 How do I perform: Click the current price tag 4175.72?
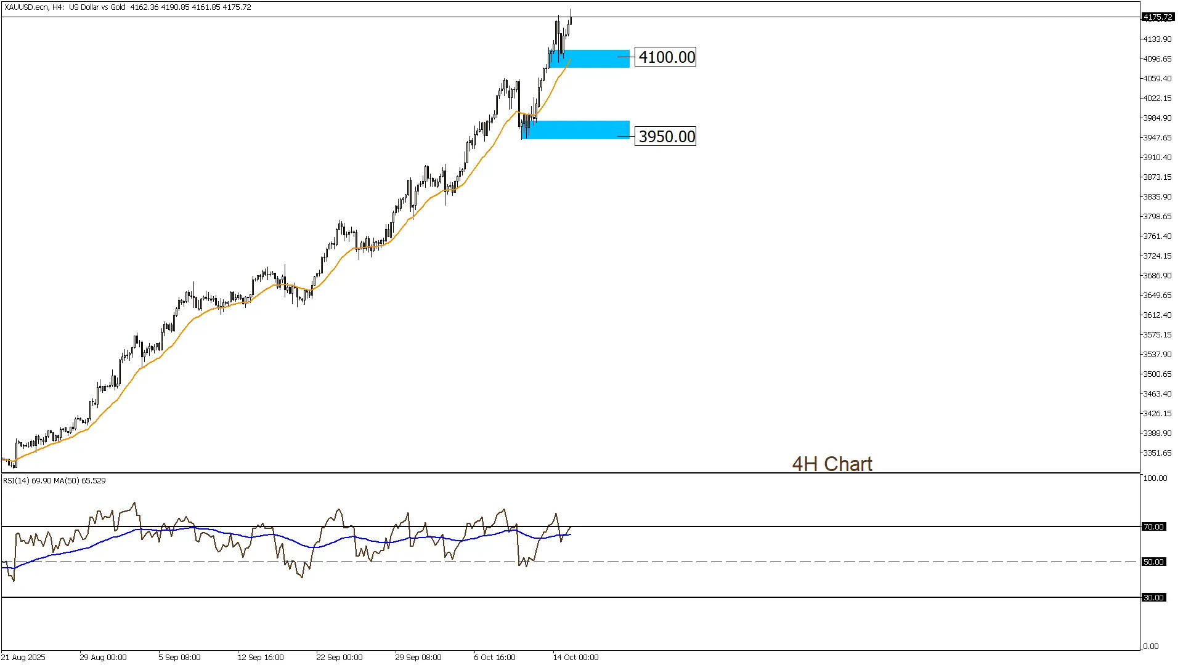point(1157,17)
